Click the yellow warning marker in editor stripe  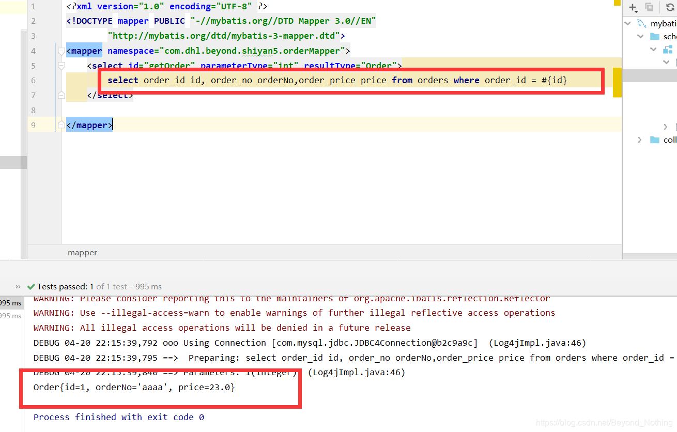(617, 82)
